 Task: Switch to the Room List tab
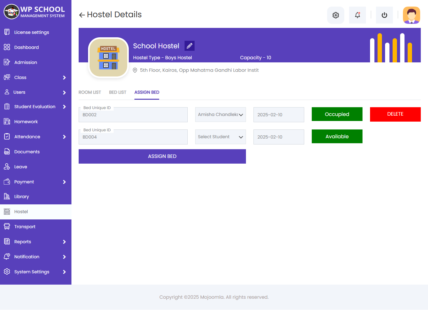pos(90,92)
